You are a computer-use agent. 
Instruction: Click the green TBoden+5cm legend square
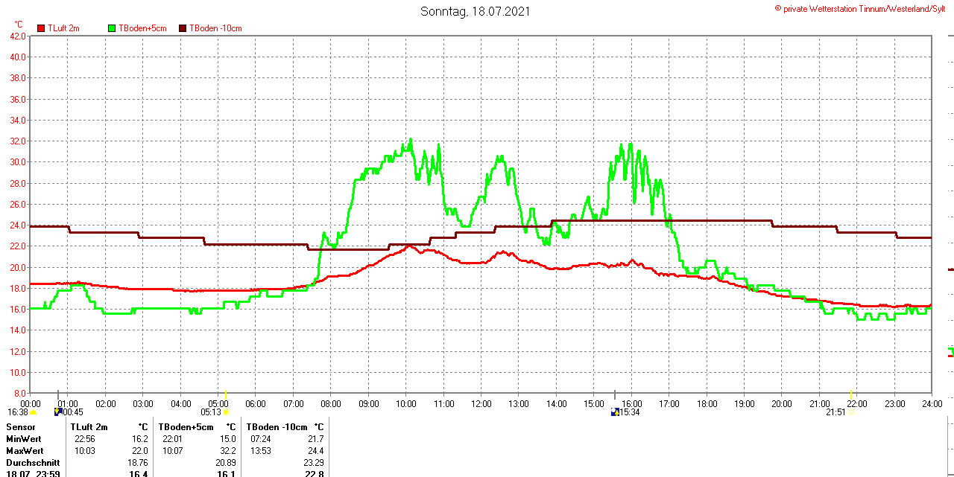click(113, 28)
